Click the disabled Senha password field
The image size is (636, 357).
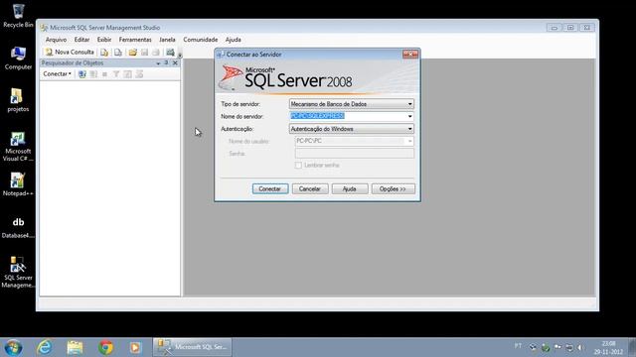(x=355, y=154)
